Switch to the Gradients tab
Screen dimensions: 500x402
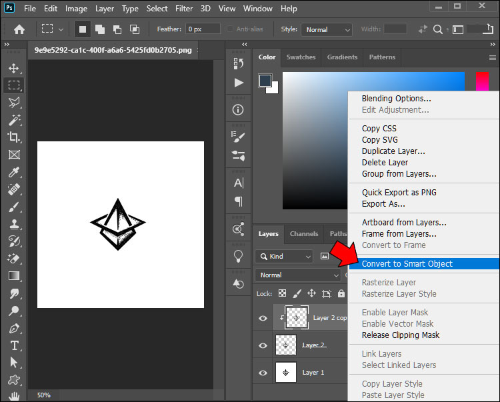pos(342,57)
